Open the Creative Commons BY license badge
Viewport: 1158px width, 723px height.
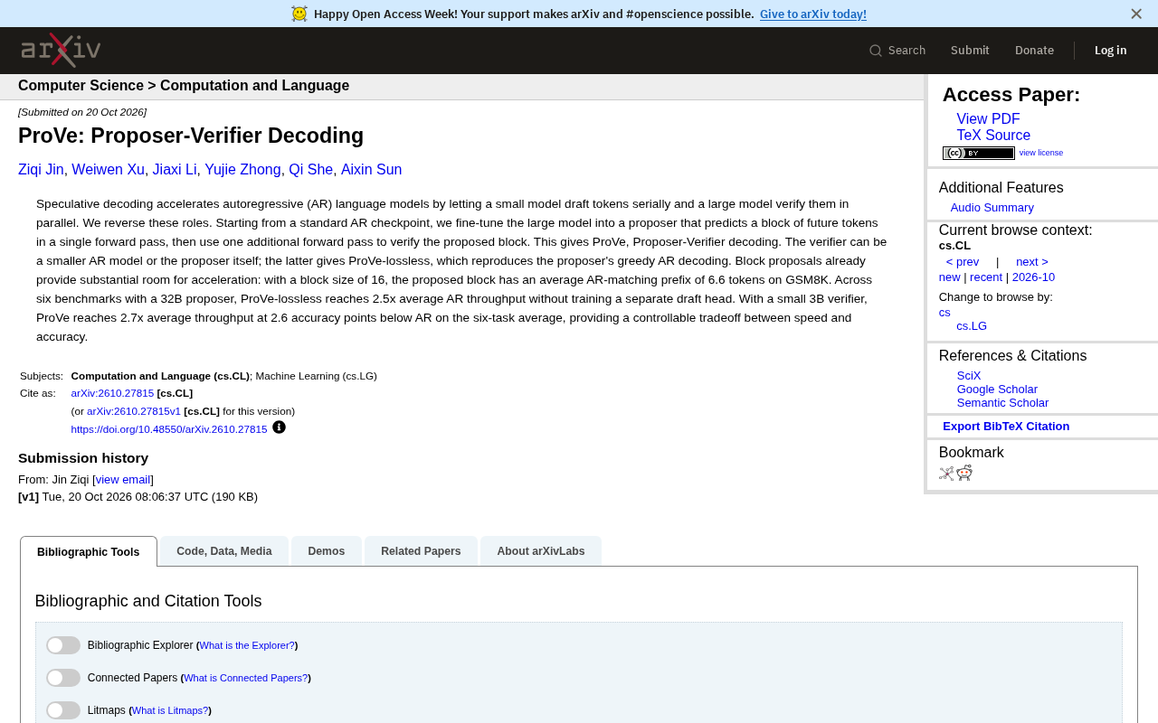pos(978,154)
